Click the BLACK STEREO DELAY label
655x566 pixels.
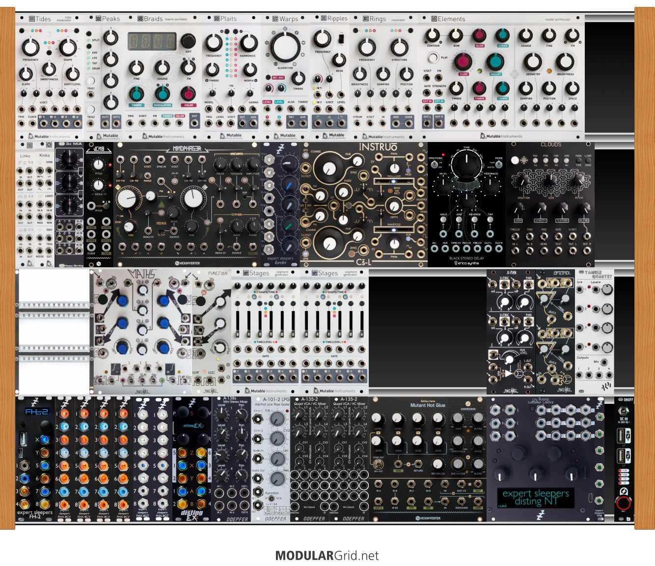coord(466,257)
